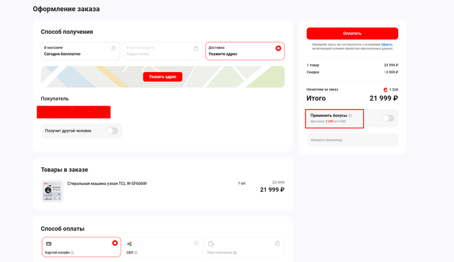Click lock icon on При получении option
Screen dimensions: 454x262
(x=278, y=243)
